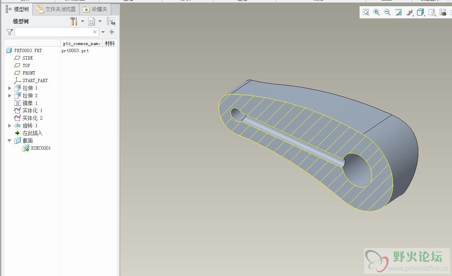Screen dimensions: 452x276
Task: Click the Repaint screen icon
Action: pos(398,12)
